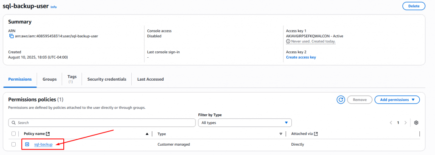Open table preferences gear icon
Viewport: 435px width, 155px height.
(416, 123)
